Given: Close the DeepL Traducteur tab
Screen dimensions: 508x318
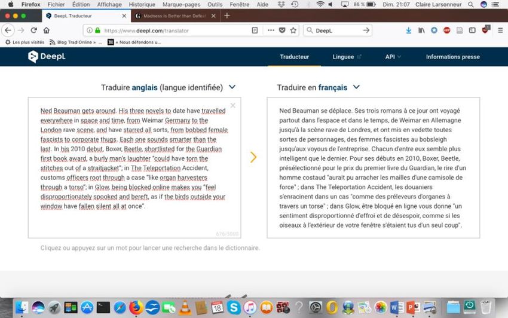Looking at the screenshot, I should (x=124, y=16).
